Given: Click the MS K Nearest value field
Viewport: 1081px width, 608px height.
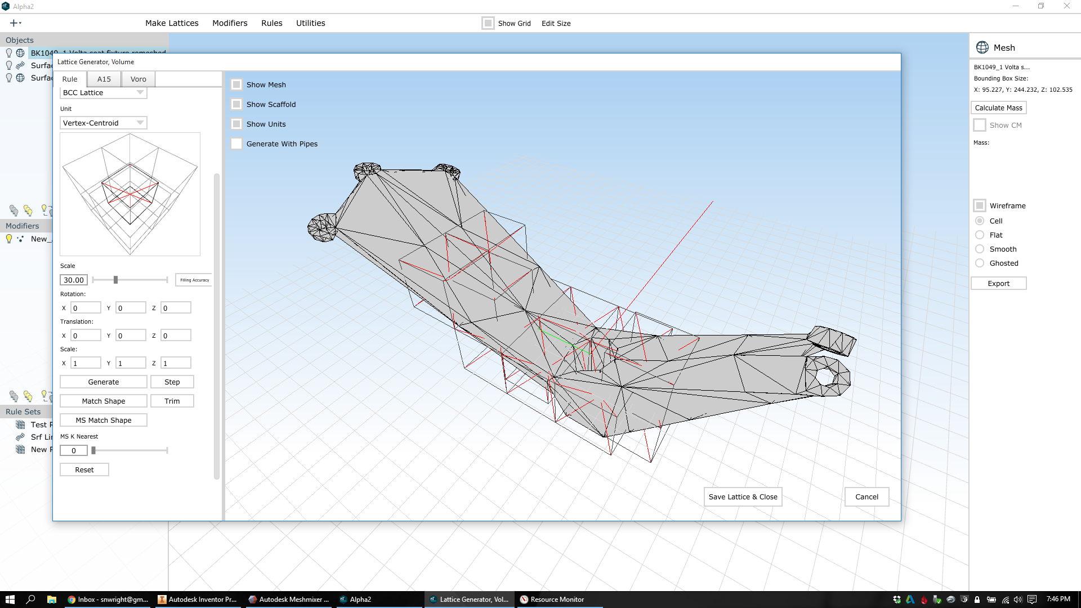Looking at the screenshot, I should click(x=74, y=450).
